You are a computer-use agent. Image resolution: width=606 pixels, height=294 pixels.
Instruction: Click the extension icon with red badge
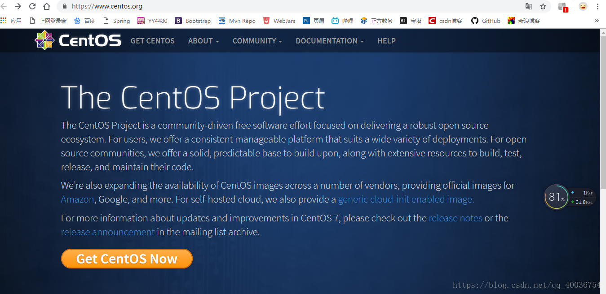tap(562, 7)
